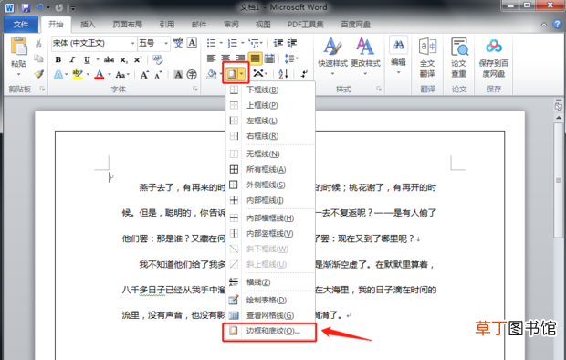Click the Paste clipboard icon
Image resolution: width=566 pixels, height=360 pixels.
click(x=18, y=47)
